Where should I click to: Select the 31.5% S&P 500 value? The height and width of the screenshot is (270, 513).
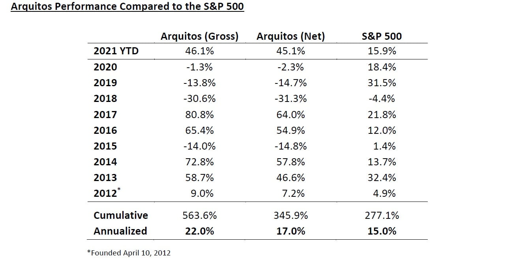tap(382, 83)
